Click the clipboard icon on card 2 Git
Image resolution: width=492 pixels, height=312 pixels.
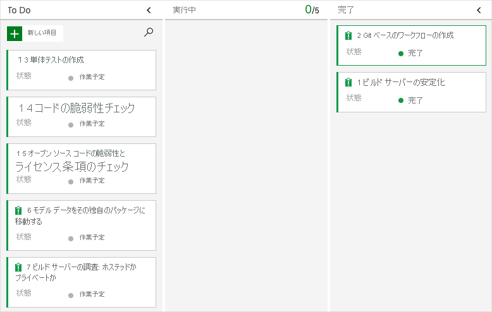[348, 35]
